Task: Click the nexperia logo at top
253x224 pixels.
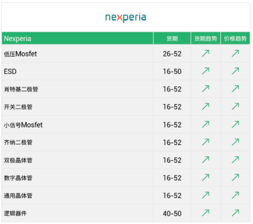Action: [126, 18]
